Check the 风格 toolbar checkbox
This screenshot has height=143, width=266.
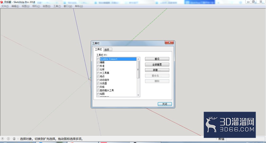(98, 87)
